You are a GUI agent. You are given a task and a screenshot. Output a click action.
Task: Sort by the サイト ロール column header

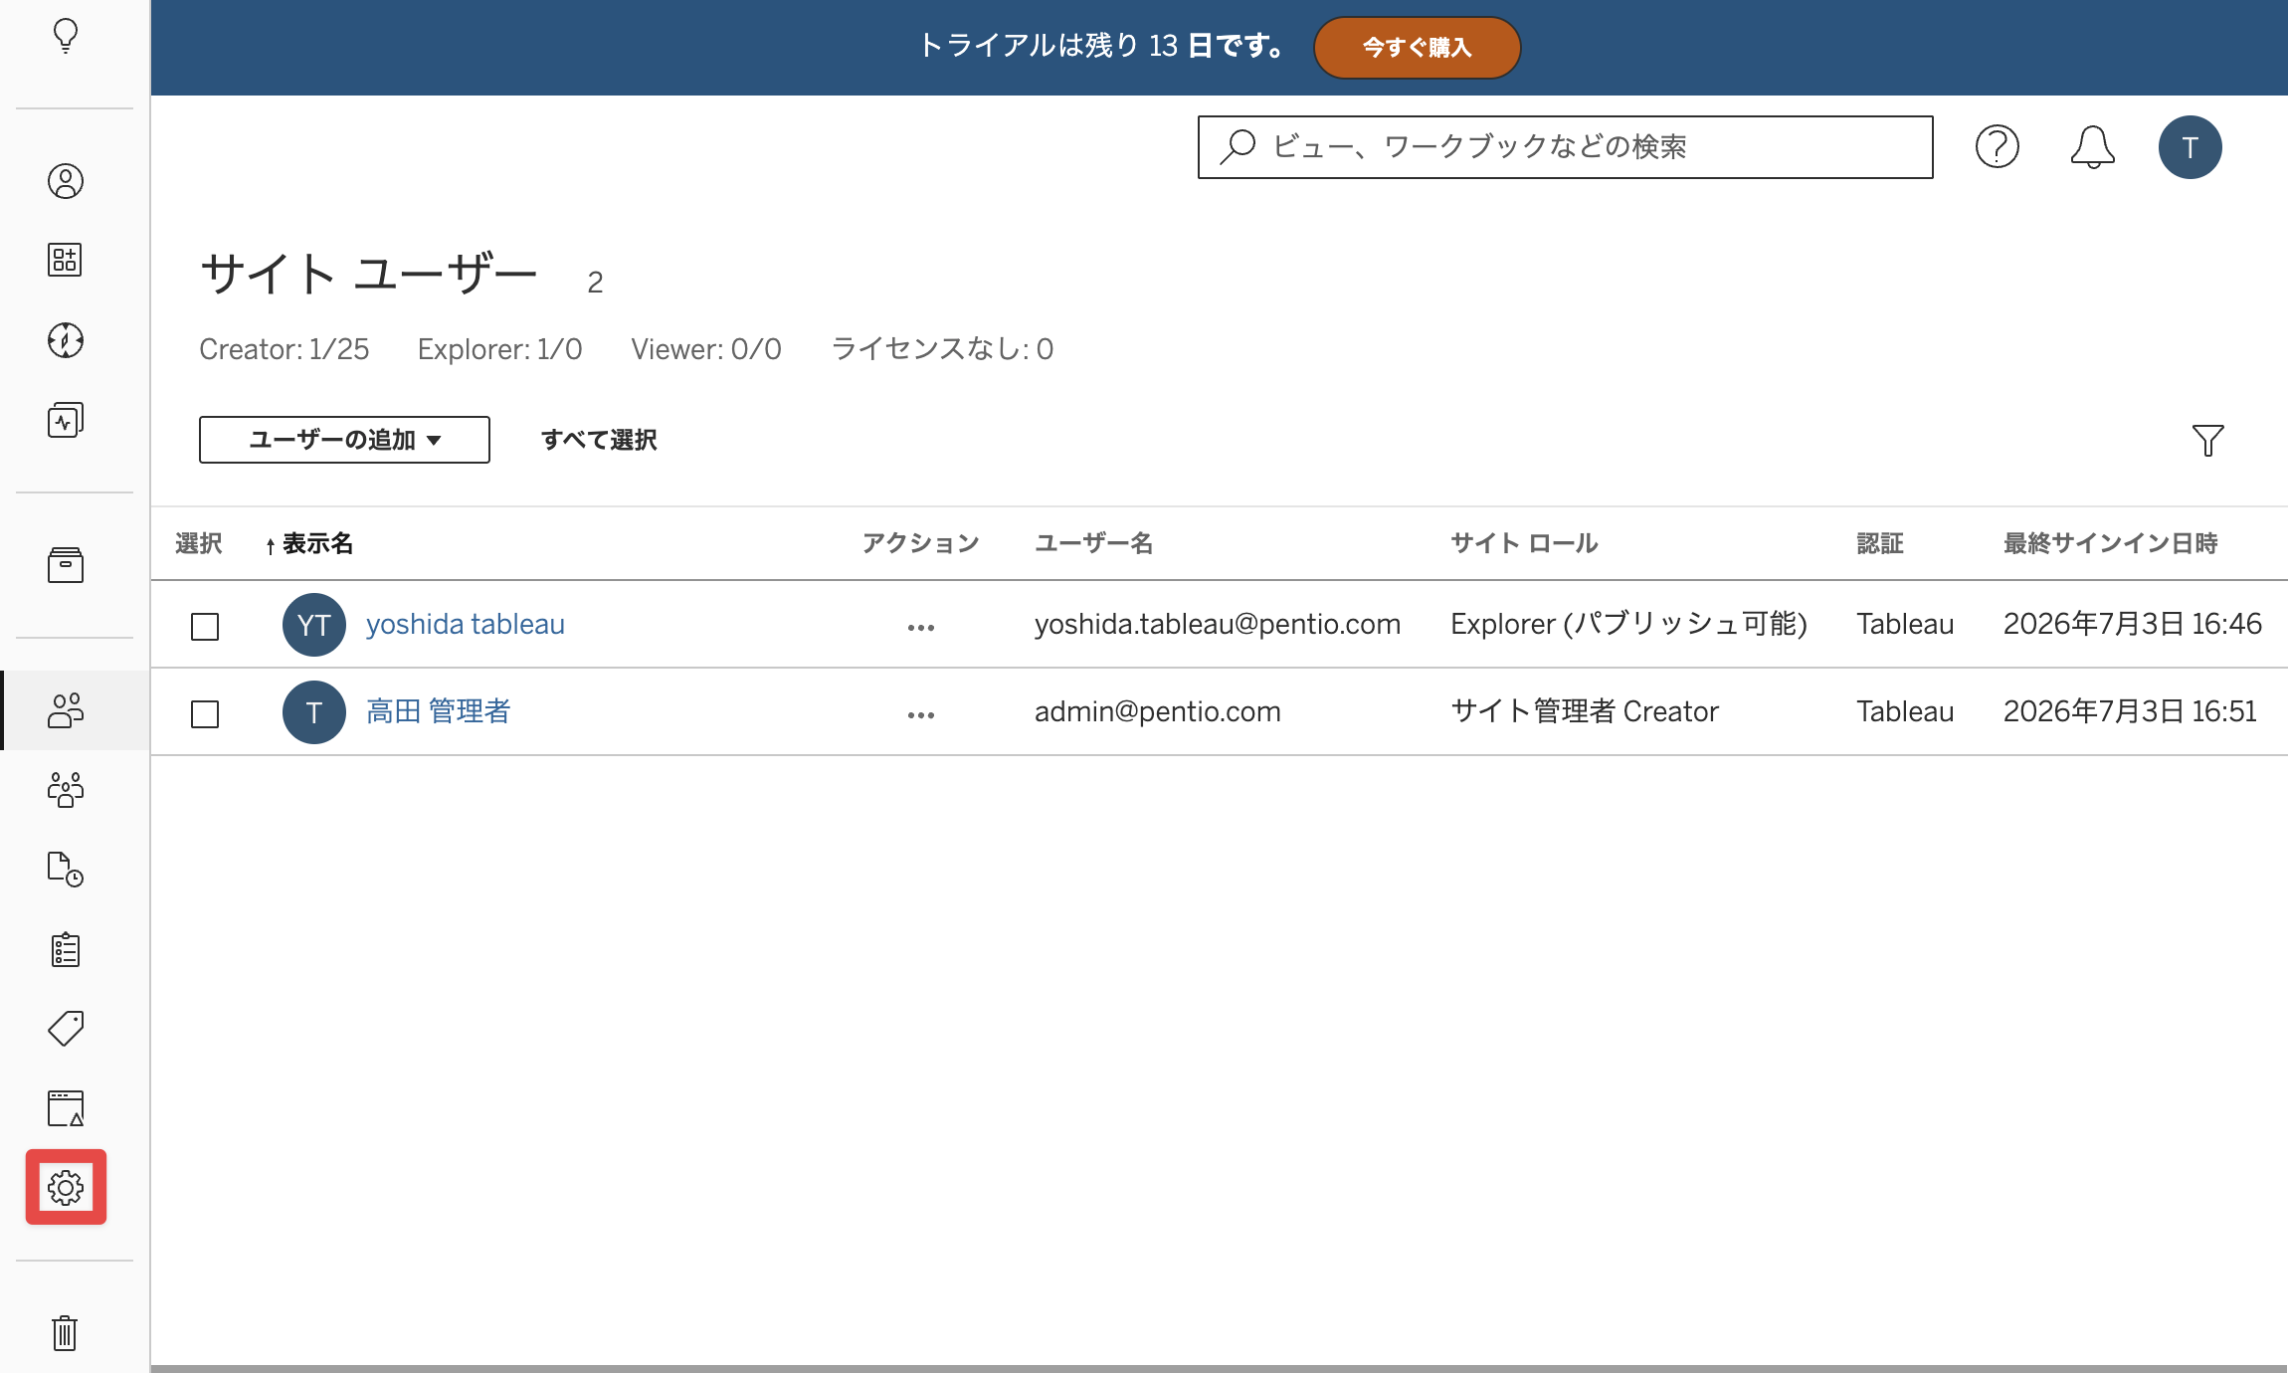[x=1524, y=543]
